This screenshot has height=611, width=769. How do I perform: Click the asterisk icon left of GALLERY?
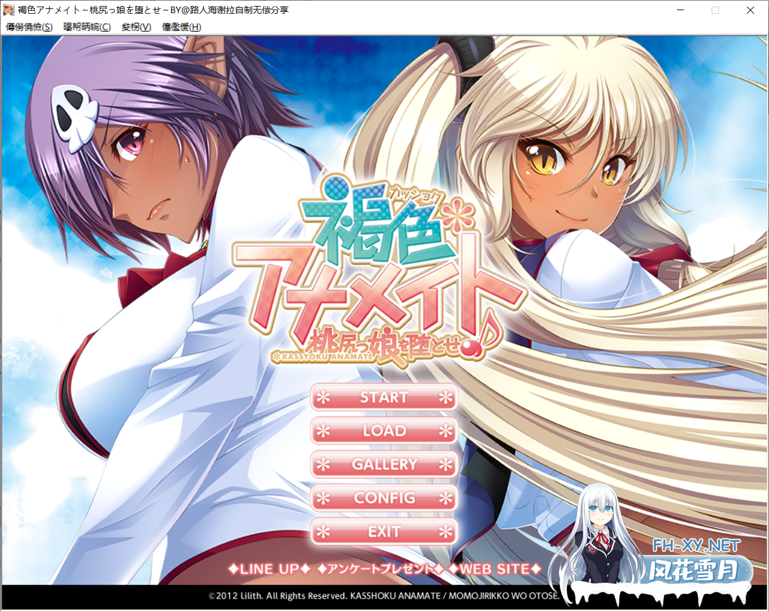323,464
